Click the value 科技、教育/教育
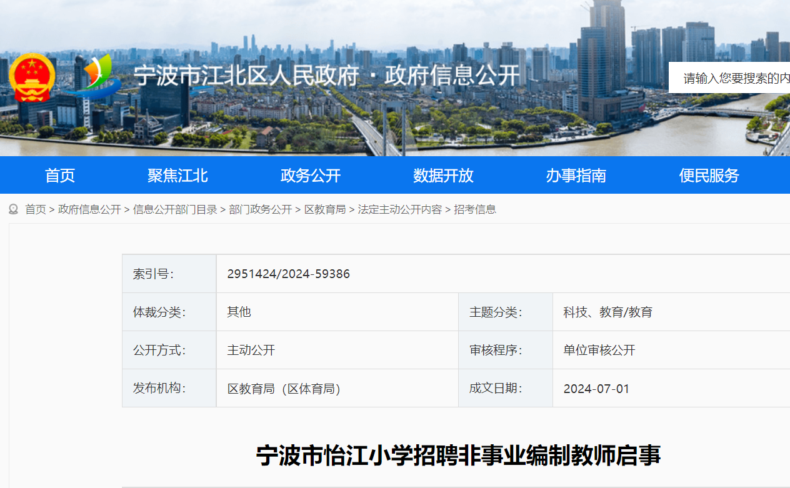The height and width of the screenshot is (488, 790). coord(607,312)
